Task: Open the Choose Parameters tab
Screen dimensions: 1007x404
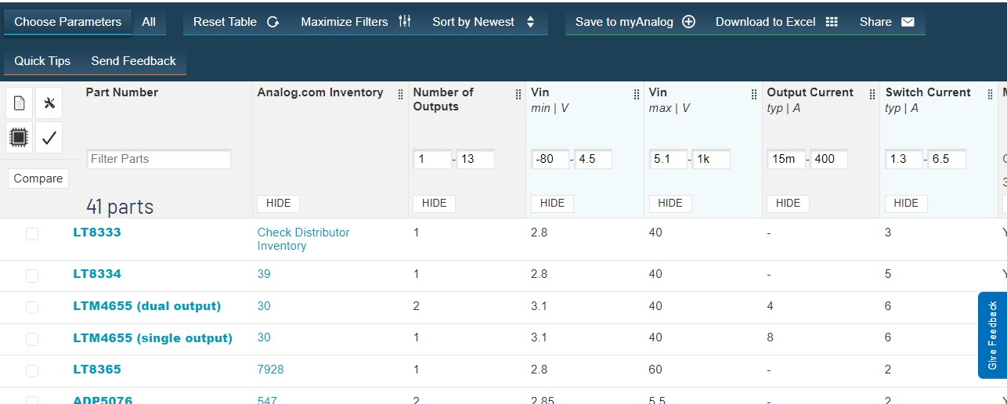Action: point(67,22)
